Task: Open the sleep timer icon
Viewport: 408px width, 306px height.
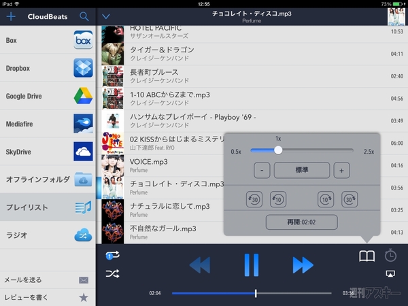Action: coord(390,255)
